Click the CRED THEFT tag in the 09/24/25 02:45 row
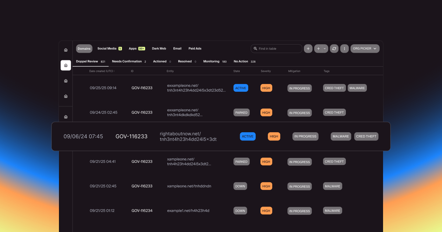Screen dimensions: 442x232 (x=334, y=112)
